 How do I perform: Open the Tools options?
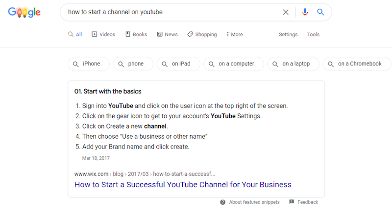(313, 35)
